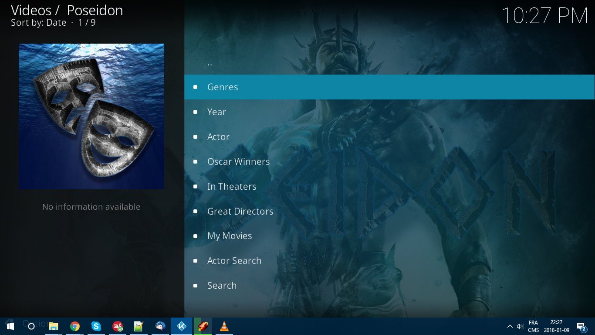Click the 'Sort by: Date' label

38,23
